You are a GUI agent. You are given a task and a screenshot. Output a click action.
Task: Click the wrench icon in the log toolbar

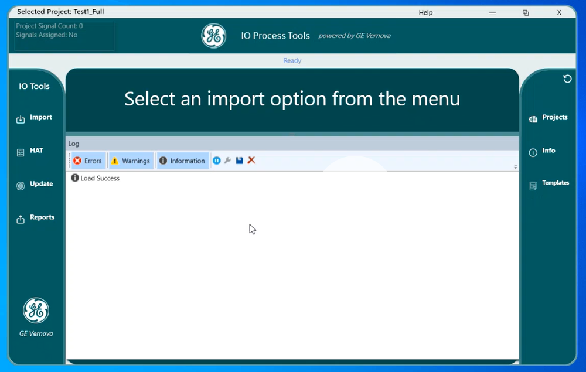click(227, 161)
